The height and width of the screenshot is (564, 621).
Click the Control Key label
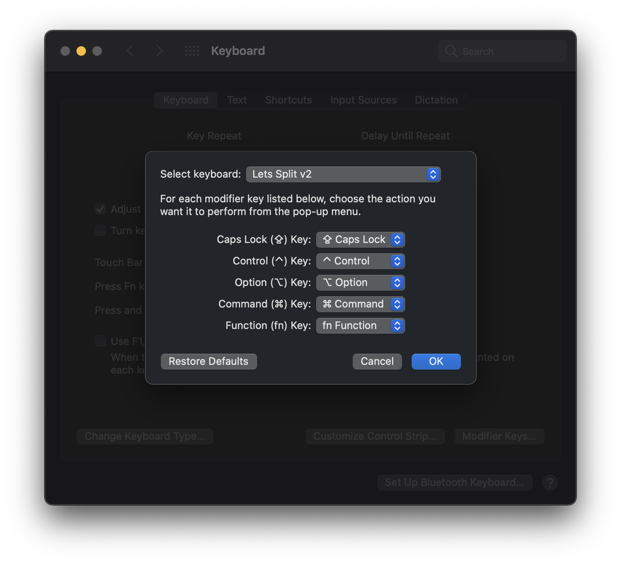coord(272,261)
